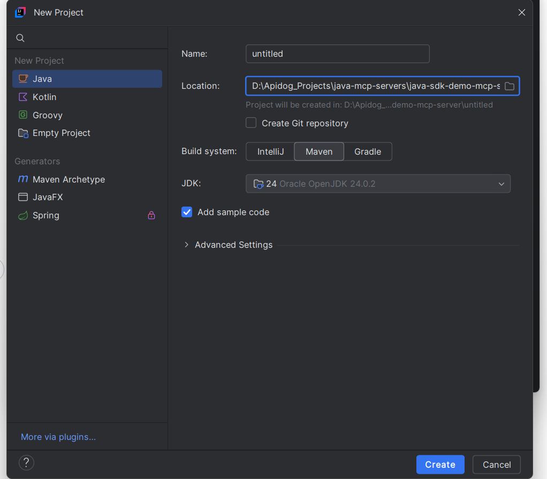Viewport: 547px width, 479px height.
Task: Select IntelliJ build system
Action: click(x=270, y=151)
